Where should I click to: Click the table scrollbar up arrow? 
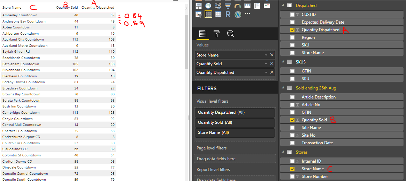click(x=186, y=9)
